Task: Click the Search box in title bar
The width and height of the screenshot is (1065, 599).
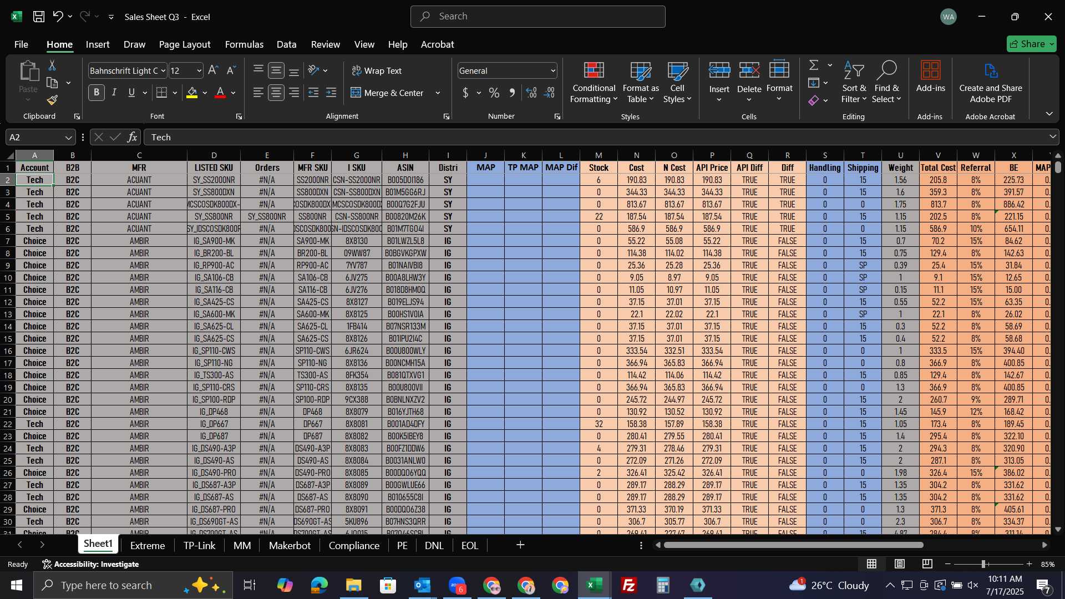Action: [x=537, y=17]
